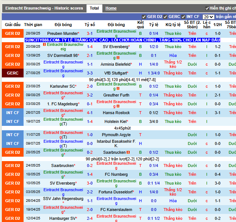Image resolution: width=236 pixels, height=222 pixels.
Task: Click Fortuna Dusseldorf team name
Action: point(116,192)
